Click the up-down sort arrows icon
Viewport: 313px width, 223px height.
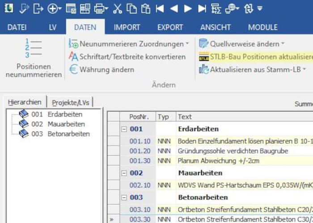coord(249,9)
